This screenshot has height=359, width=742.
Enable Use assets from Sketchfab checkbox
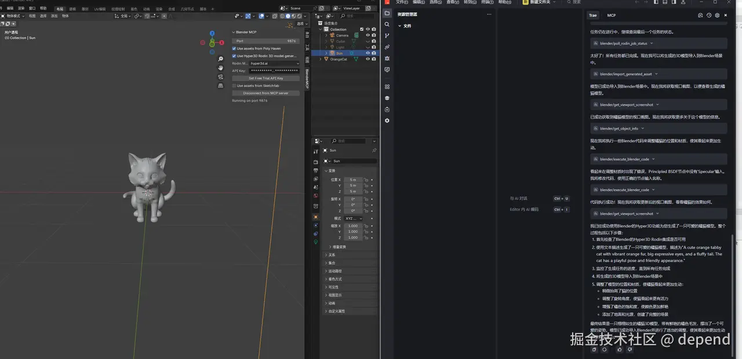(234, 86)
